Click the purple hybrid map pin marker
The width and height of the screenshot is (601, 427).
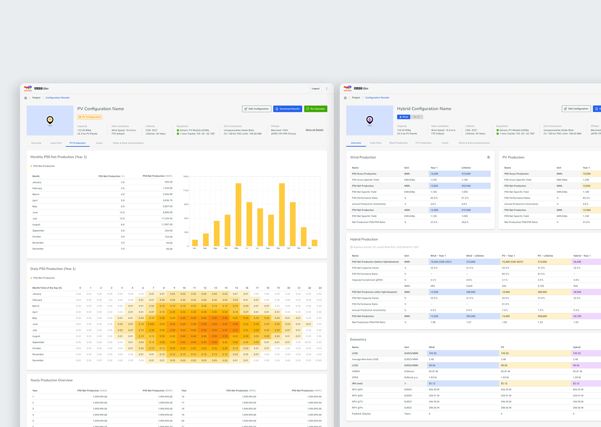point(370,119)
